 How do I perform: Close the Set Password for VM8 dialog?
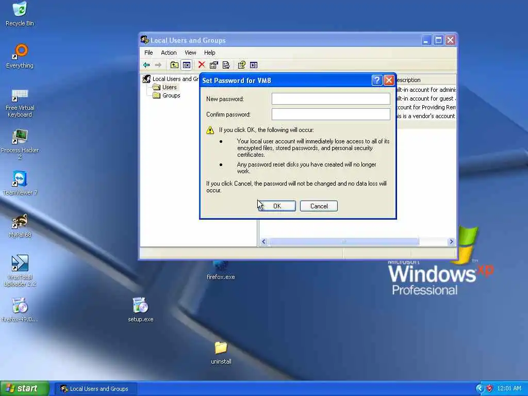point(389,80)
